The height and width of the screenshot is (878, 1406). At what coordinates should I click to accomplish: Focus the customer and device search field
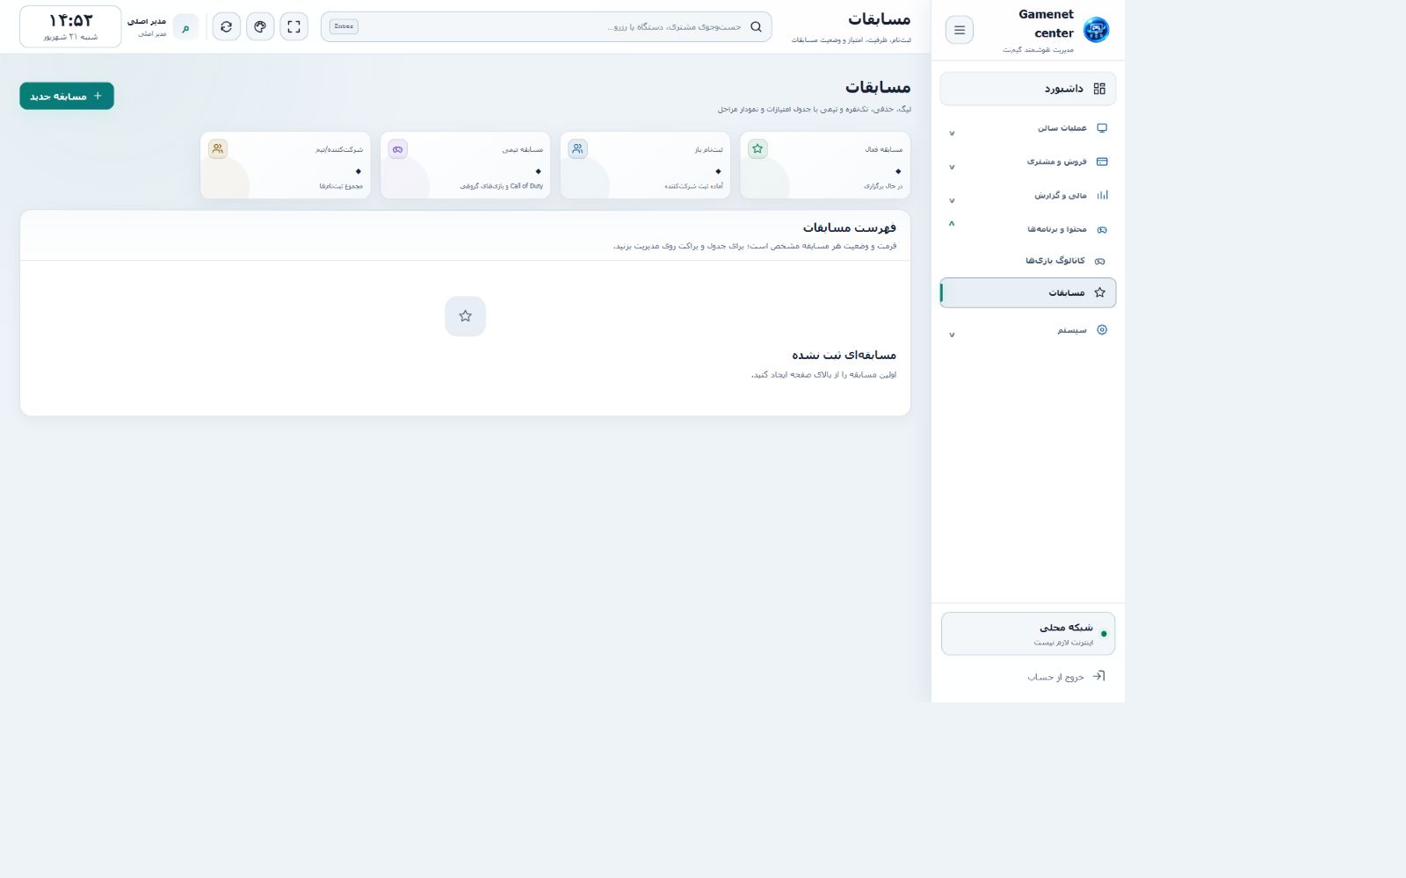click(547, 26)
